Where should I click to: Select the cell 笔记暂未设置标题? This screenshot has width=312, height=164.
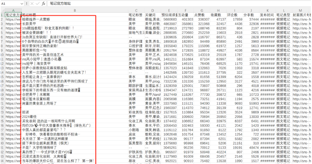(x=75, y=99)
